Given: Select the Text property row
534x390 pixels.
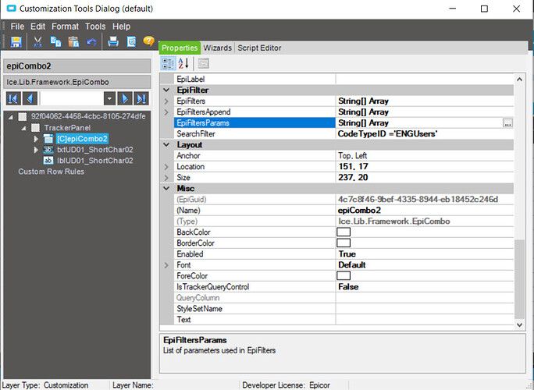Looking at the screenshot, I should [344, 320].
